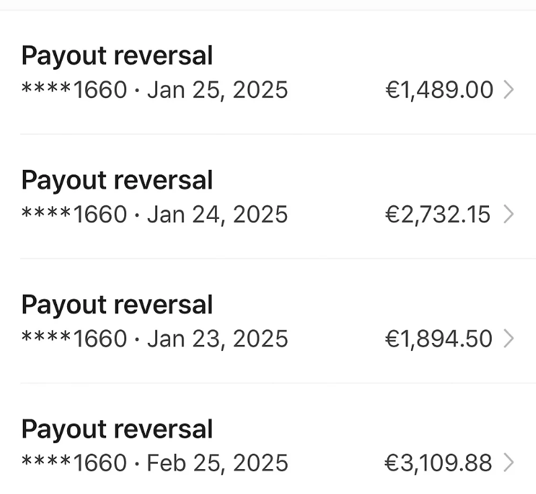Viewport: 536px width, 494px height.
Task: Click the Jan 25, 2025 date text
Action: coord(218,90)
